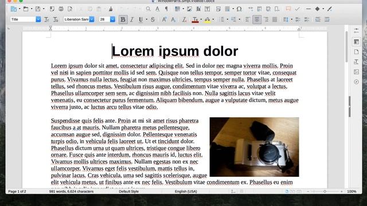Apply the red Font Color swatch

195,19
